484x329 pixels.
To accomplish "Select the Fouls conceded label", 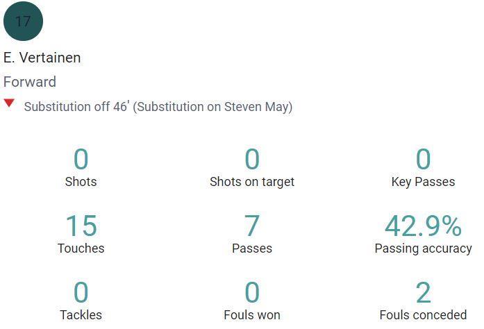I will click(x=423, y=315).
